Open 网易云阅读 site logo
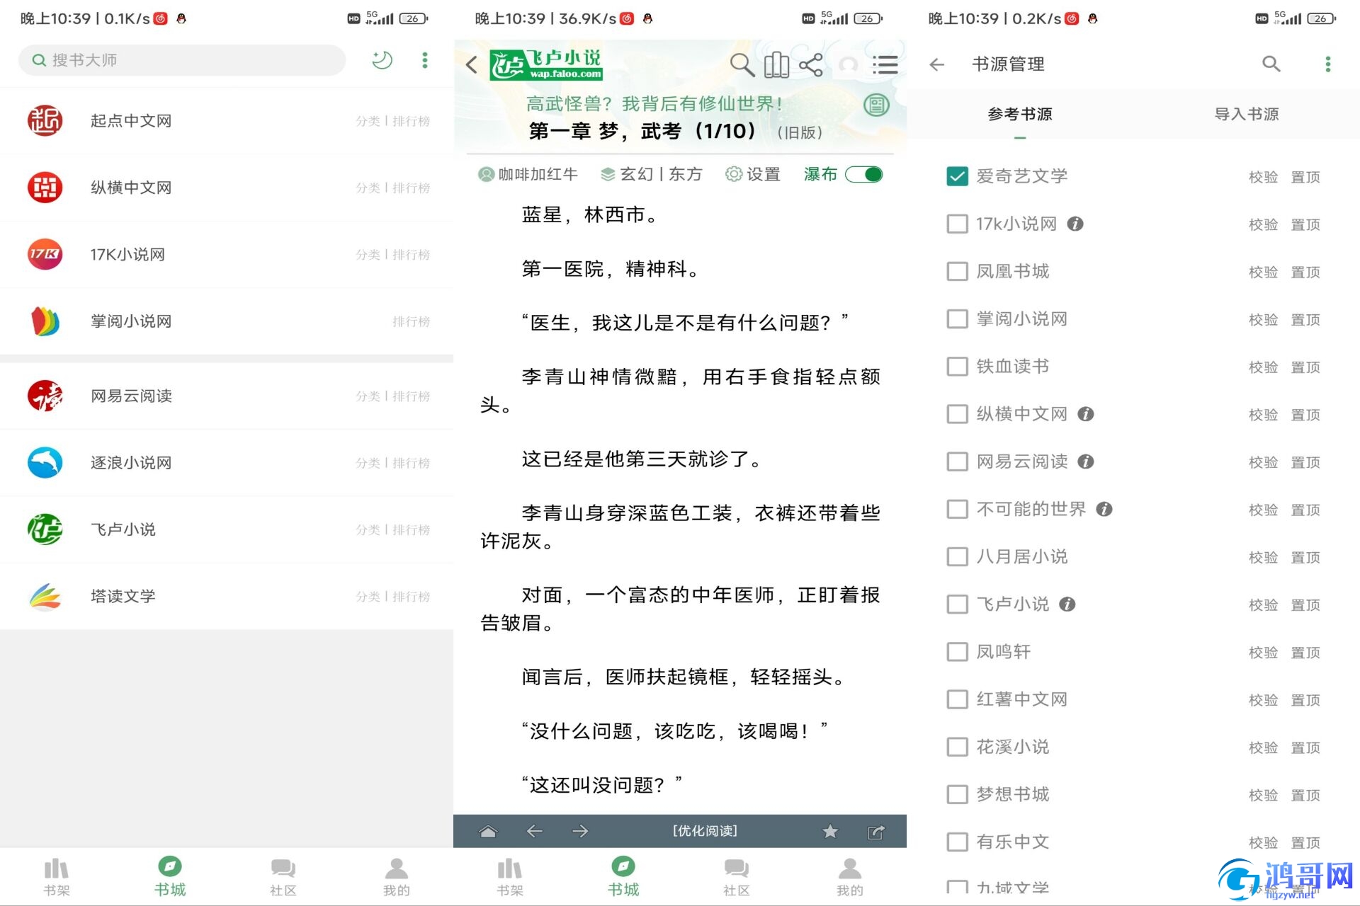This screenshot has width=1360, height=906. [45, 396]
